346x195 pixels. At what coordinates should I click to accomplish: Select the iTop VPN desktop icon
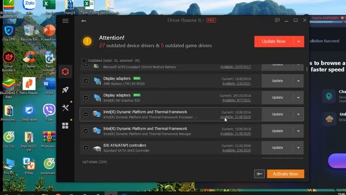[x=9, y=33]
